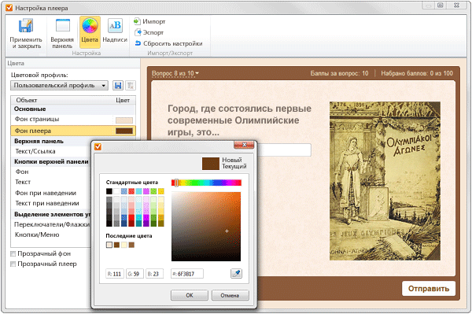This screenshot has height=314, width=472.
Task: Select the page background row in the list
Action: click(73, 120)
